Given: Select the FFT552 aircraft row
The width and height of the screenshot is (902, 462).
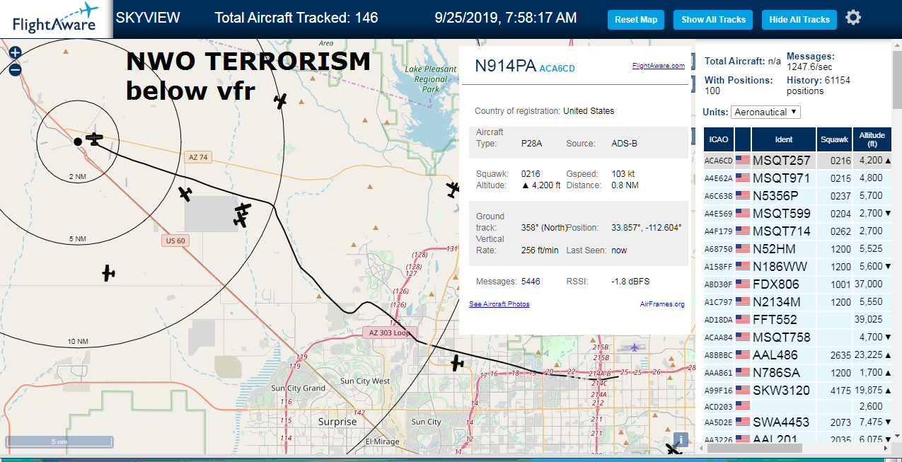Looking at the screenshot, I should 797,320.
